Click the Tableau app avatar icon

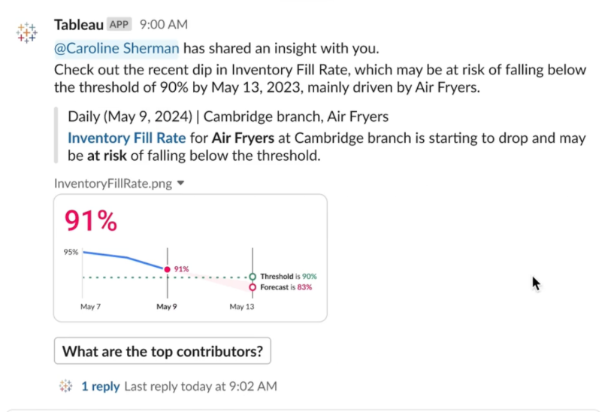pos(26,32)
